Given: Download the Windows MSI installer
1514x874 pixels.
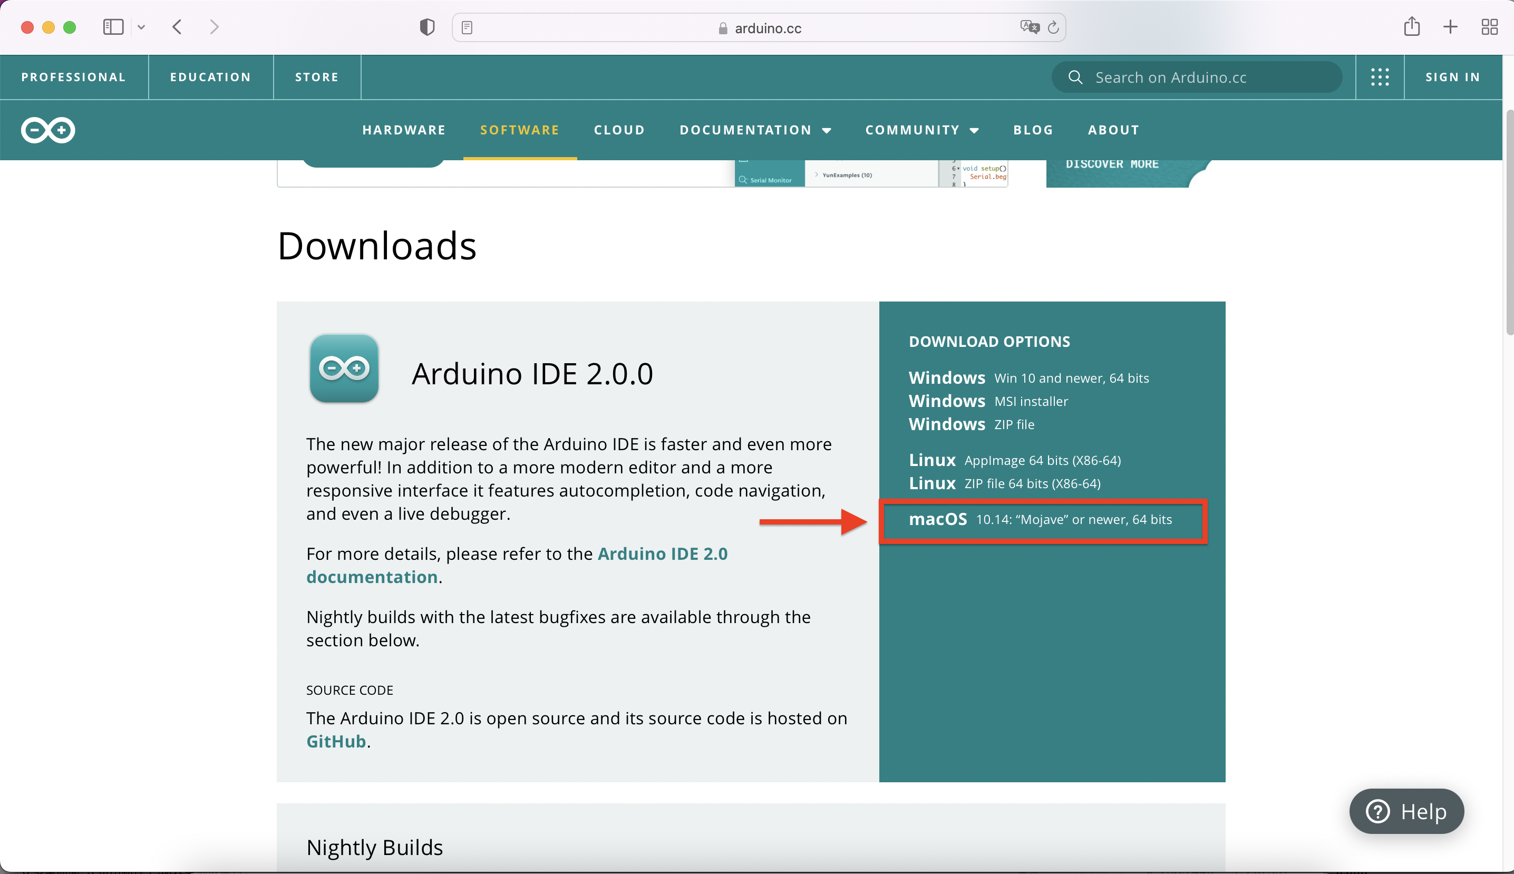Looking at the screenshot, I should (988, 401).
